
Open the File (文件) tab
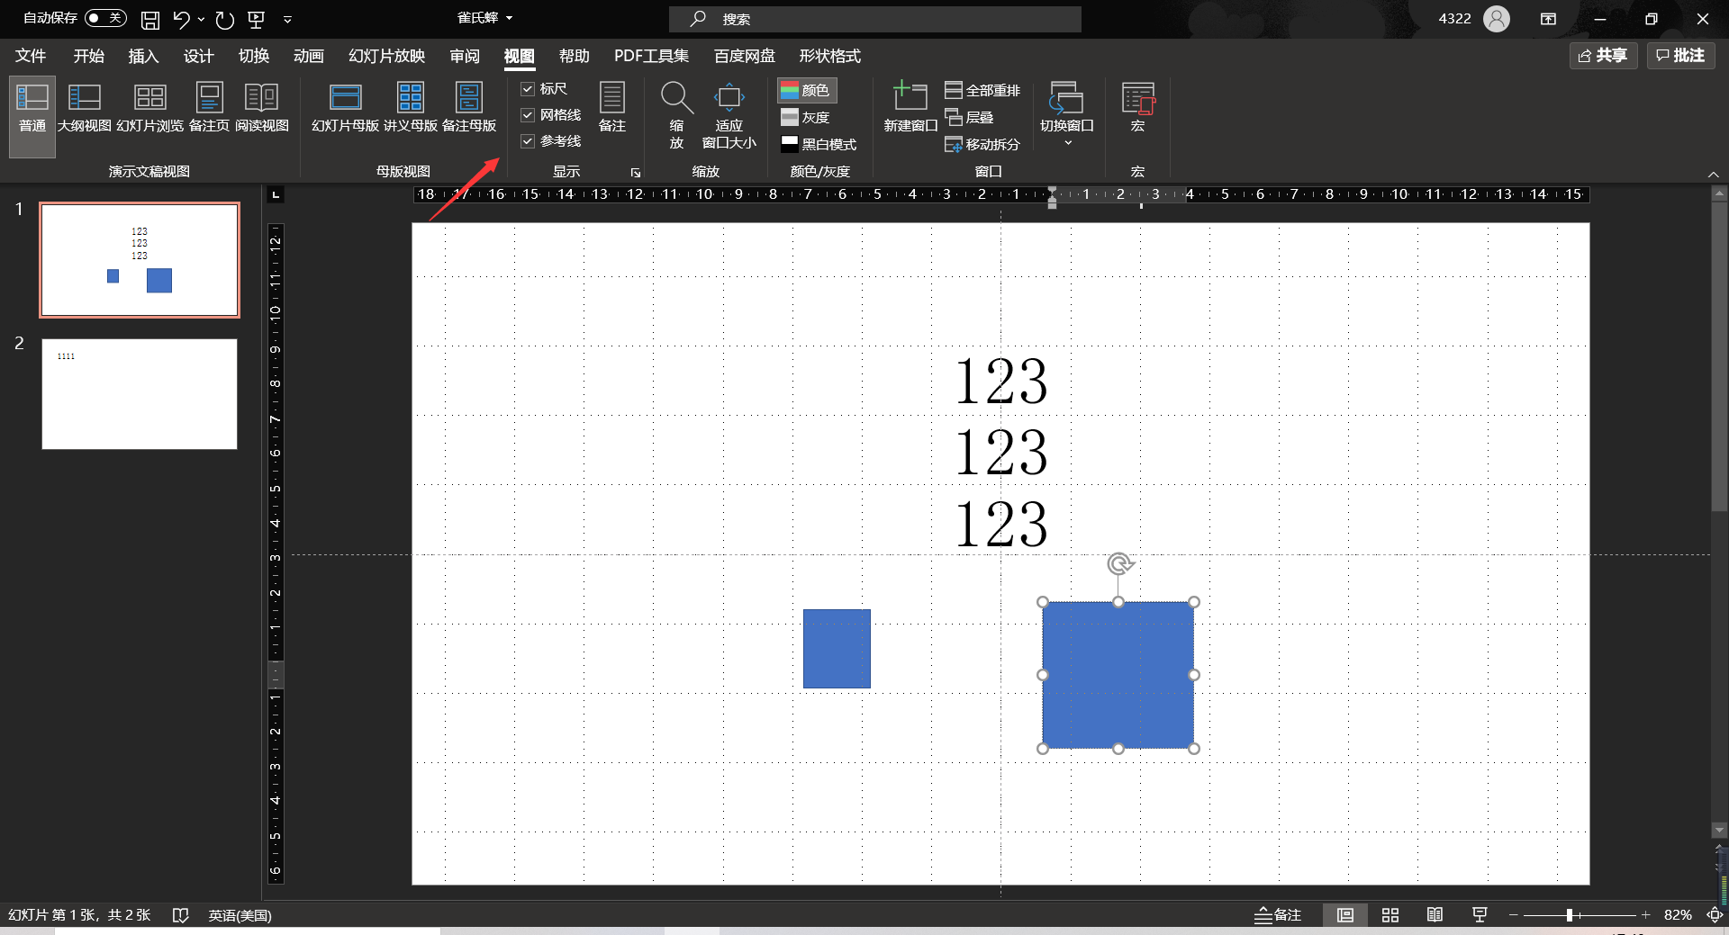[x=31, y=56]
